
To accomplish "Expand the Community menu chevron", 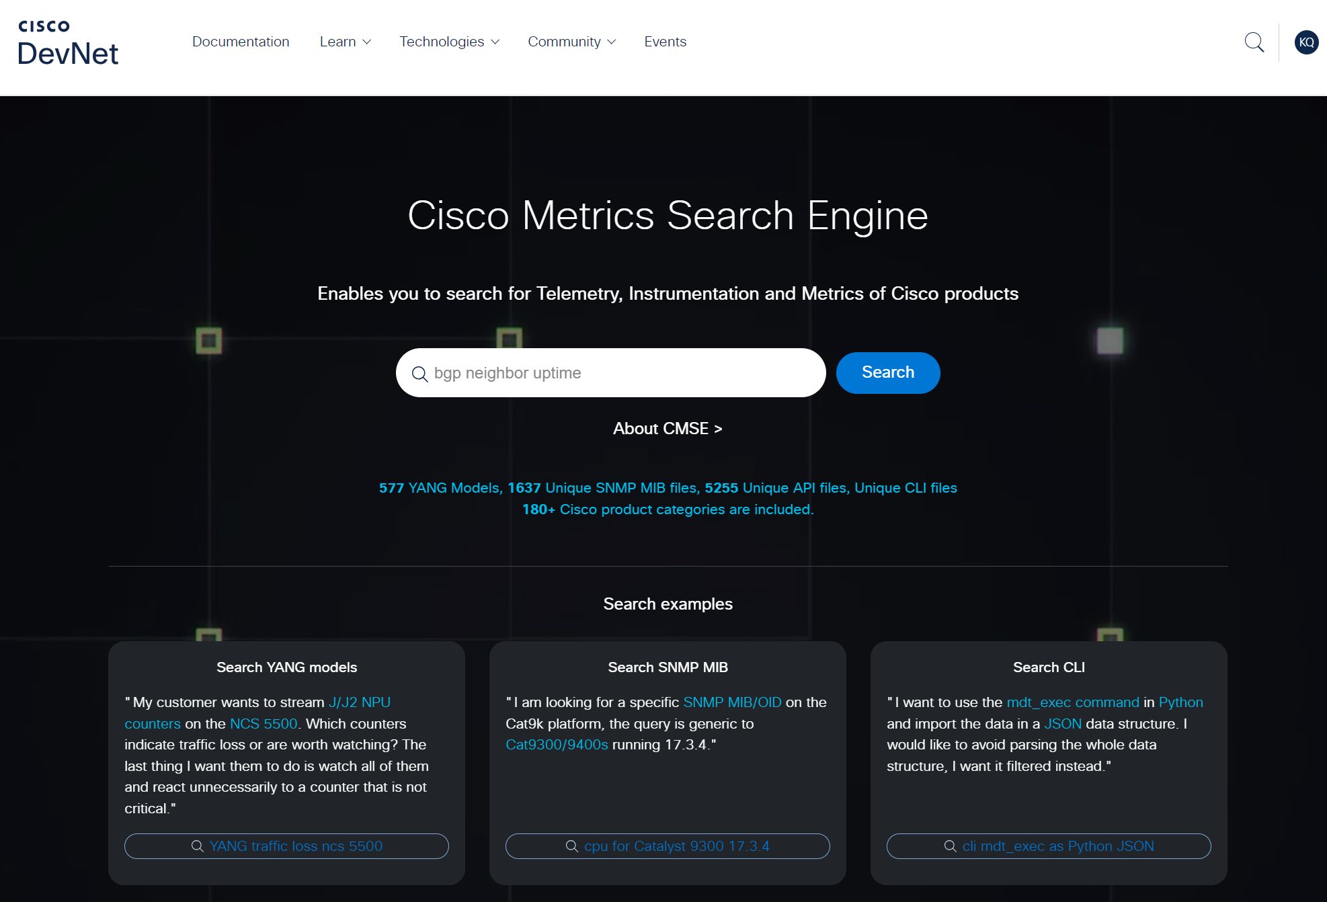I will tap(612, 42).
